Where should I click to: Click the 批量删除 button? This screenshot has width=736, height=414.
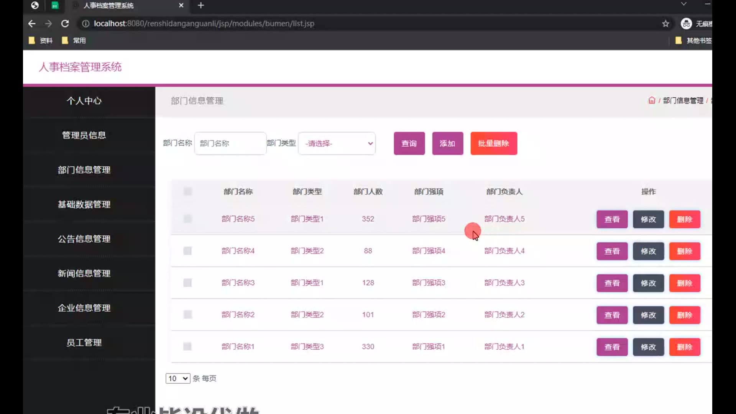point(493,143)
